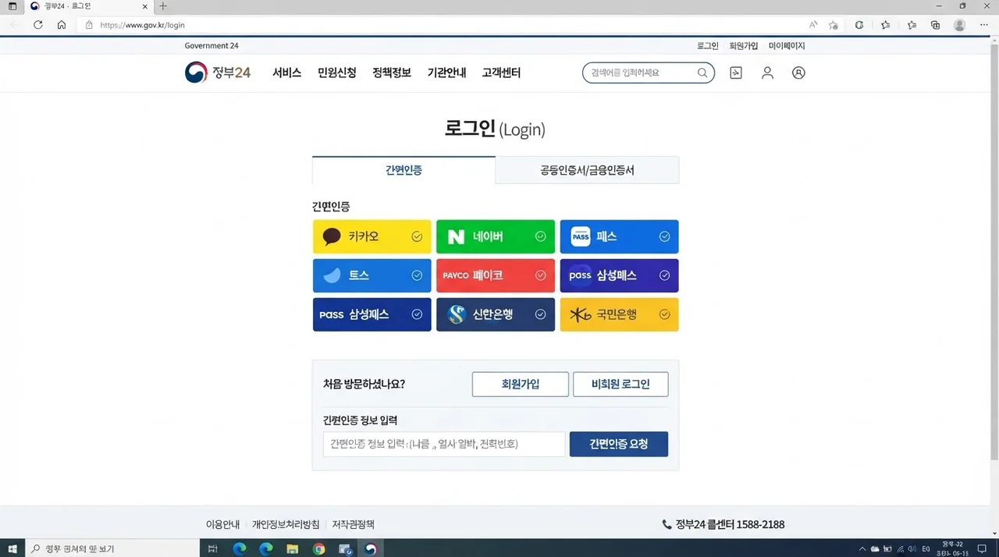The image size is (999, 557).
Task: Switch to the 공동인증서/금융인증서 tab
Action: (x=587, y=170)
